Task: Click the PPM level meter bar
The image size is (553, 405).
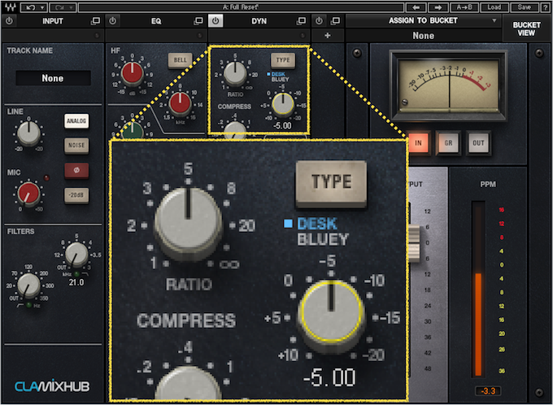Action: [478, 290]
